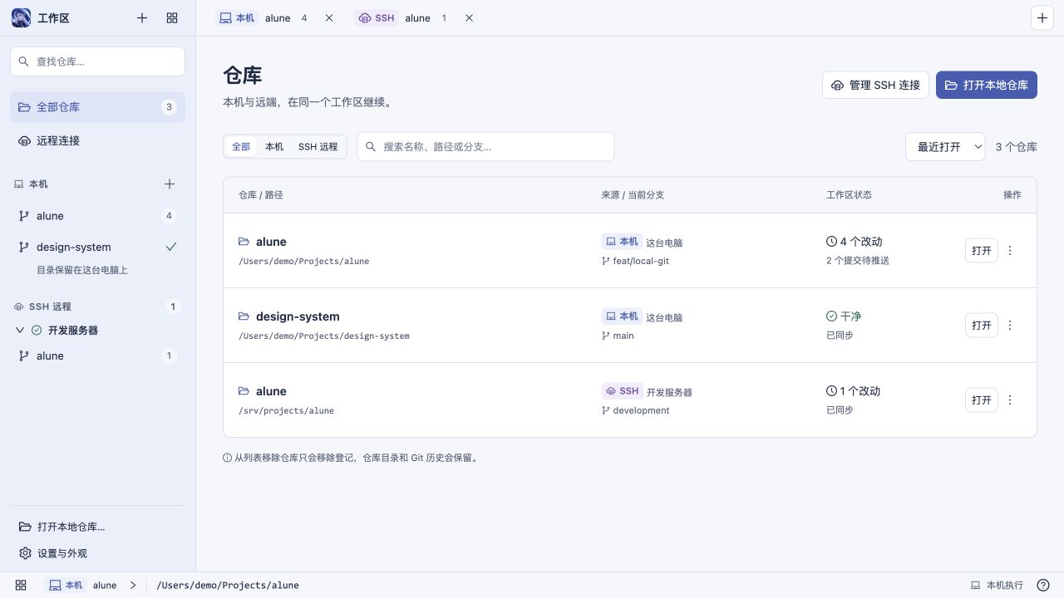Open the grid view icon beside 工作区

tap(172, 17)
